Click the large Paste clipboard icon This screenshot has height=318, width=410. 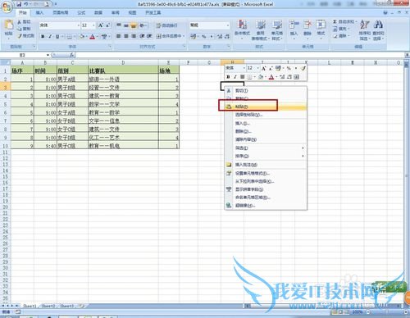(x=9, y=25)
